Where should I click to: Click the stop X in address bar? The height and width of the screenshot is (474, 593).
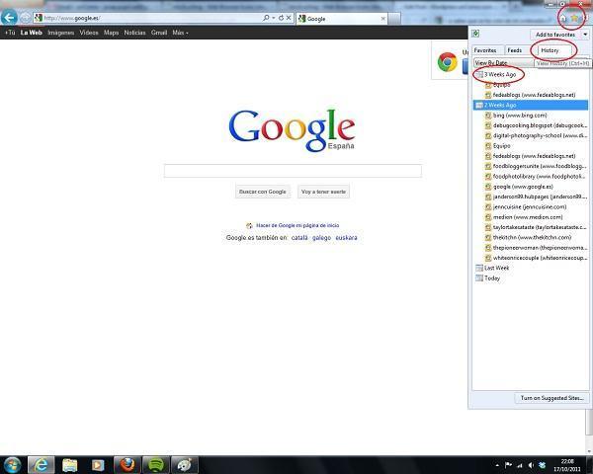pyautogui.click(x=289, y=18)
